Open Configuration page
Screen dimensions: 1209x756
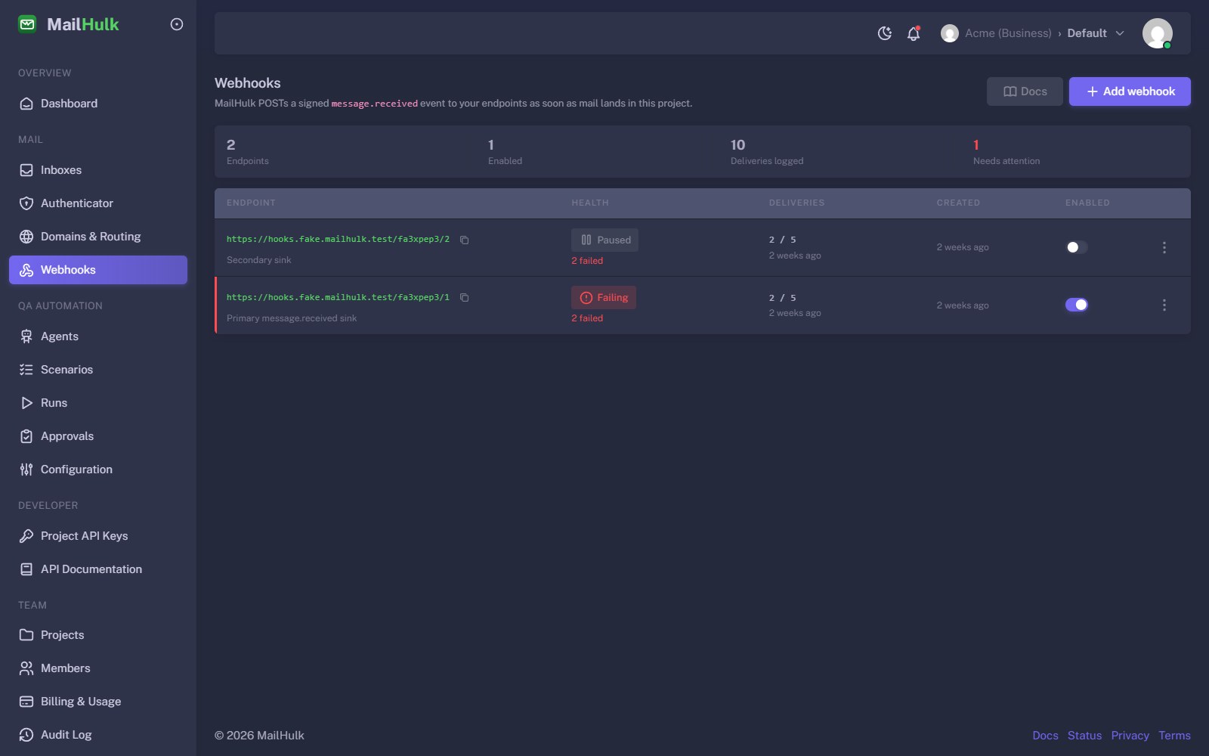tap(98, 469)
